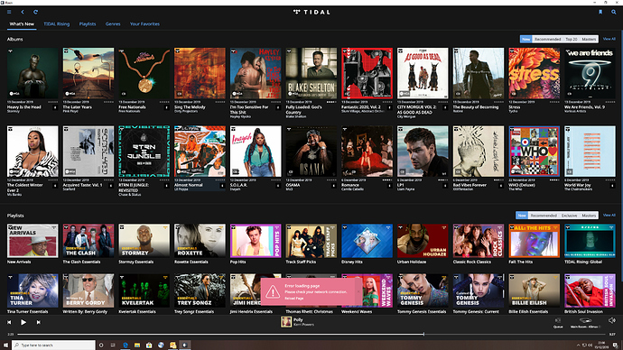
Task: Open the hamburger navigation menu
Action: click(x=9, y=12)
